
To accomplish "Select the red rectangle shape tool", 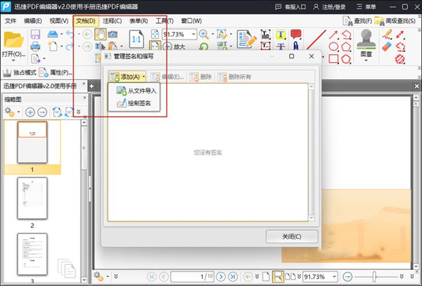I will (x=333, y=59).
